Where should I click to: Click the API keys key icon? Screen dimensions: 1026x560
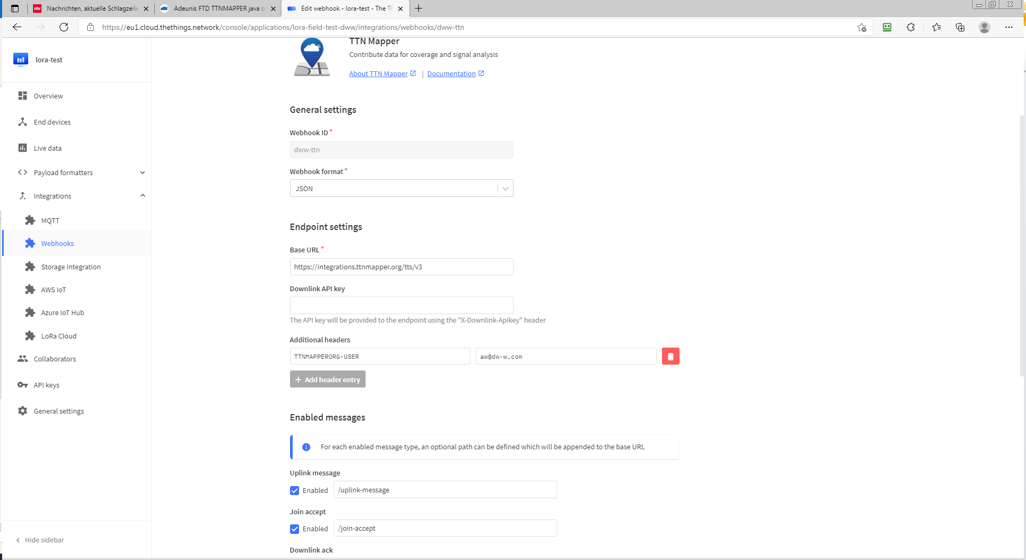[22, 384]
